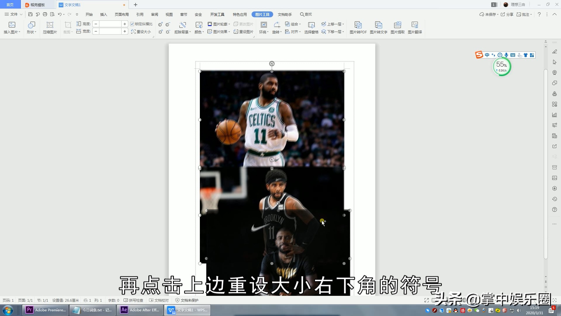Click the Find (查找) button
This screenshot has width=561, height=316.
tap(306, 14)
